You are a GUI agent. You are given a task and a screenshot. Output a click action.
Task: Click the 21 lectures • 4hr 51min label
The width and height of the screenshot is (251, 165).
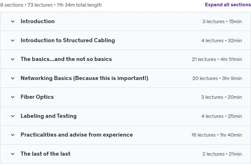point(217,59)
